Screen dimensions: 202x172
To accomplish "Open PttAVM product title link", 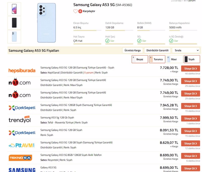I will (x=77, y=143).
